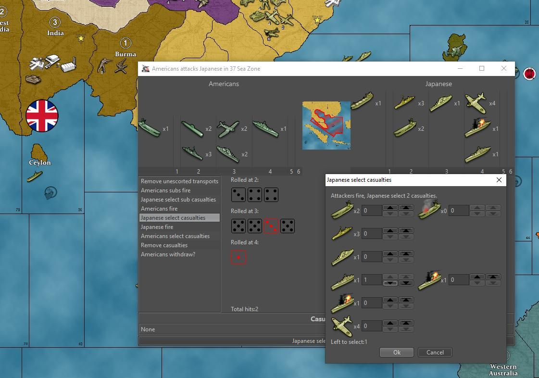
Task: Increase destroyer x3 casualty count by one
Action: click(390, 231)
